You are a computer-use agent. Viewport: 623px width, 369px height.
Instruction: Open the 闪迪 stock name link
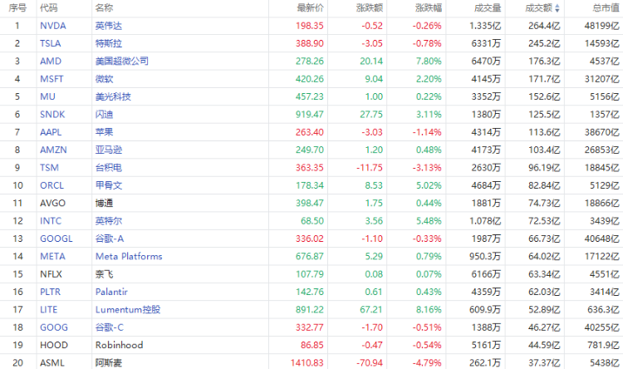point(104,115)
